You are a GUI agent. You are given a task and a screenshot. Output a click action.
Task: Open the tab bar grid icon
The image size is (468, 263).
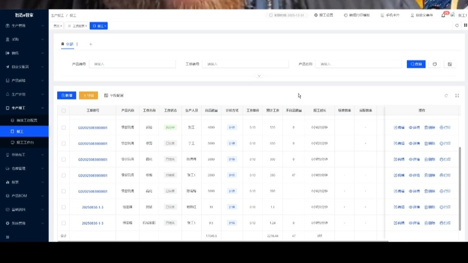(465, 26)
